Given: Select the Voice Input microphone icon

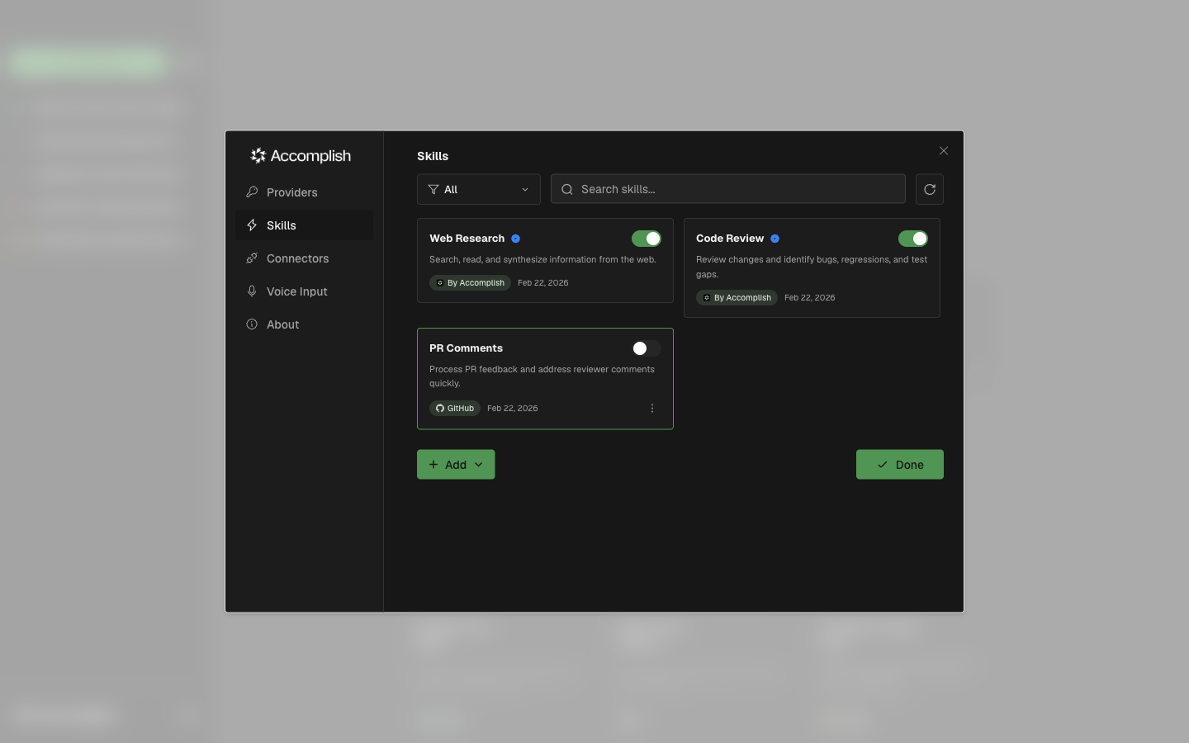Looking at the screenshot, I should [252, 291].
